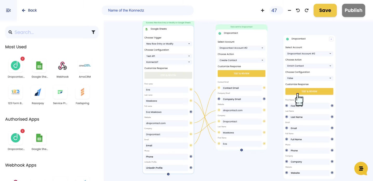Add step below Google Sheets node

(x=168, y=174)
